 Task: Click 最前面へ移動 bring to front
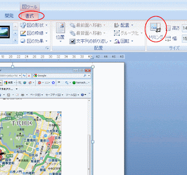click(x=87, y=25)
